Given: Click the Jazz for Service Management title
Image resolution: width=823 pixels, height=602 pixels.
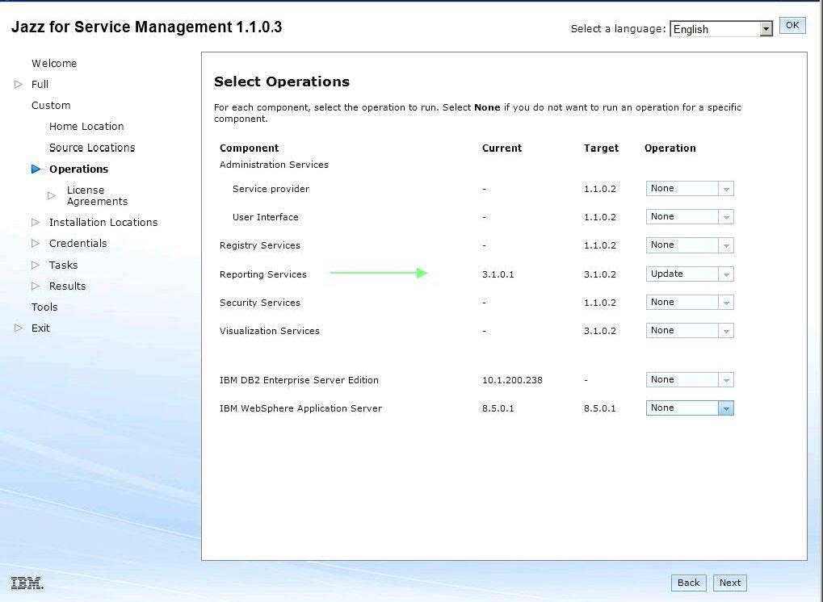Looking at the screenshot, I should [x=146, y=27].
